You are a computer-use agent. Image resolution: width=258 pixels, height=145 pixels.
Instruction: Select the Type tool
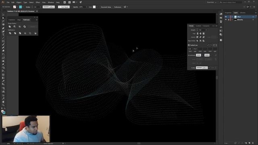3,35
